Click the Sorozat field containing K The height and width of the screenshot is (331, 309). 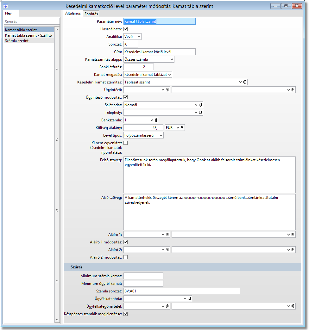tap(131, 44)
